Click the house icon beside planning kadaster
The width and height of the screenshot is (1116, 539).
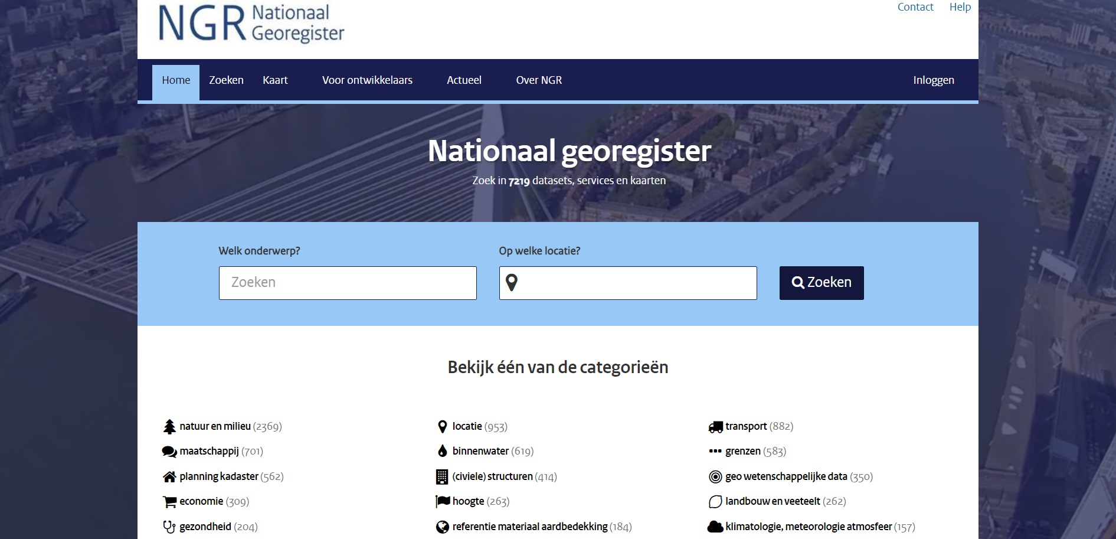169,476
